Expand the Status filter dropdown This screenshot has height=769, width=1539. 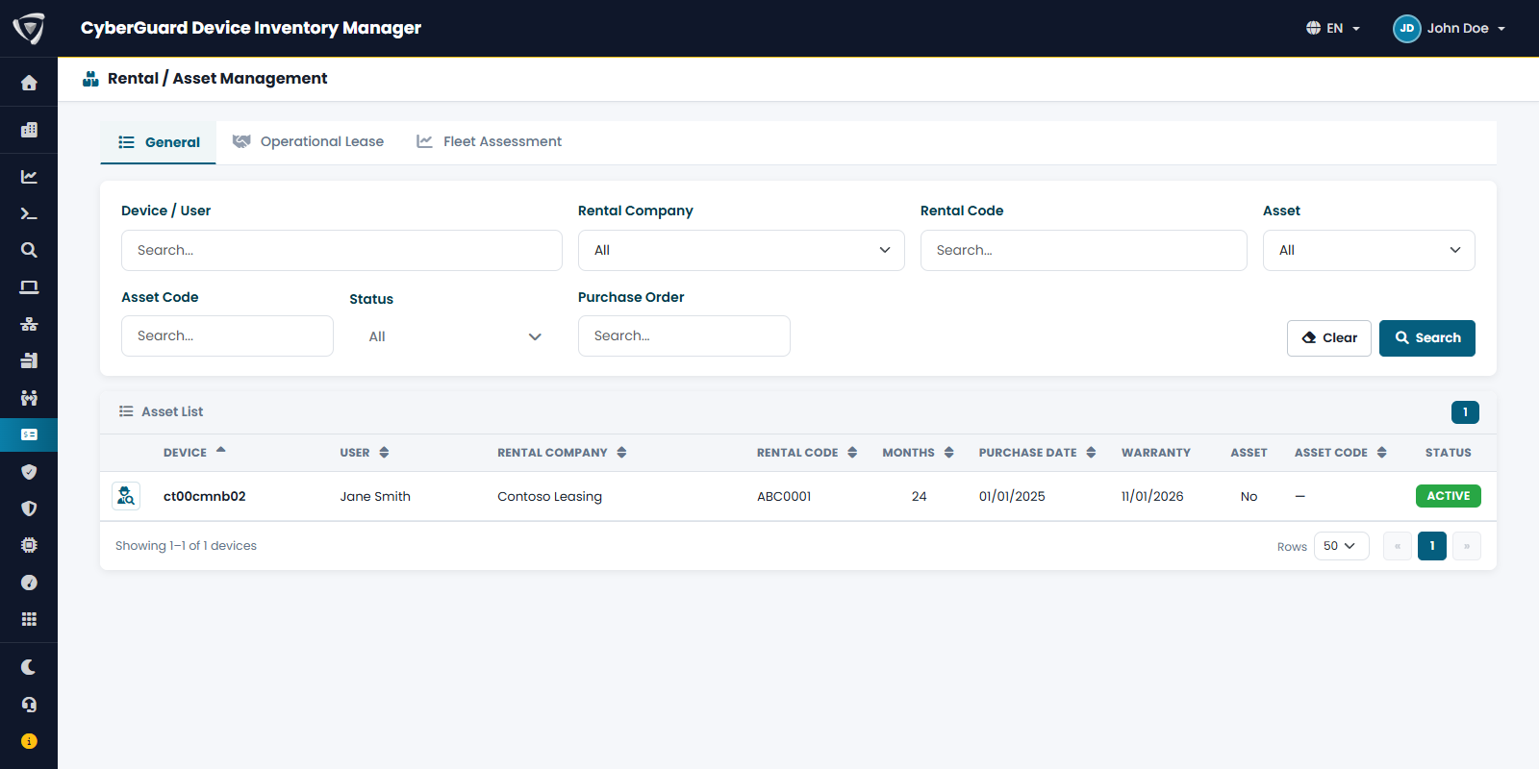click(x=456, y=336)
